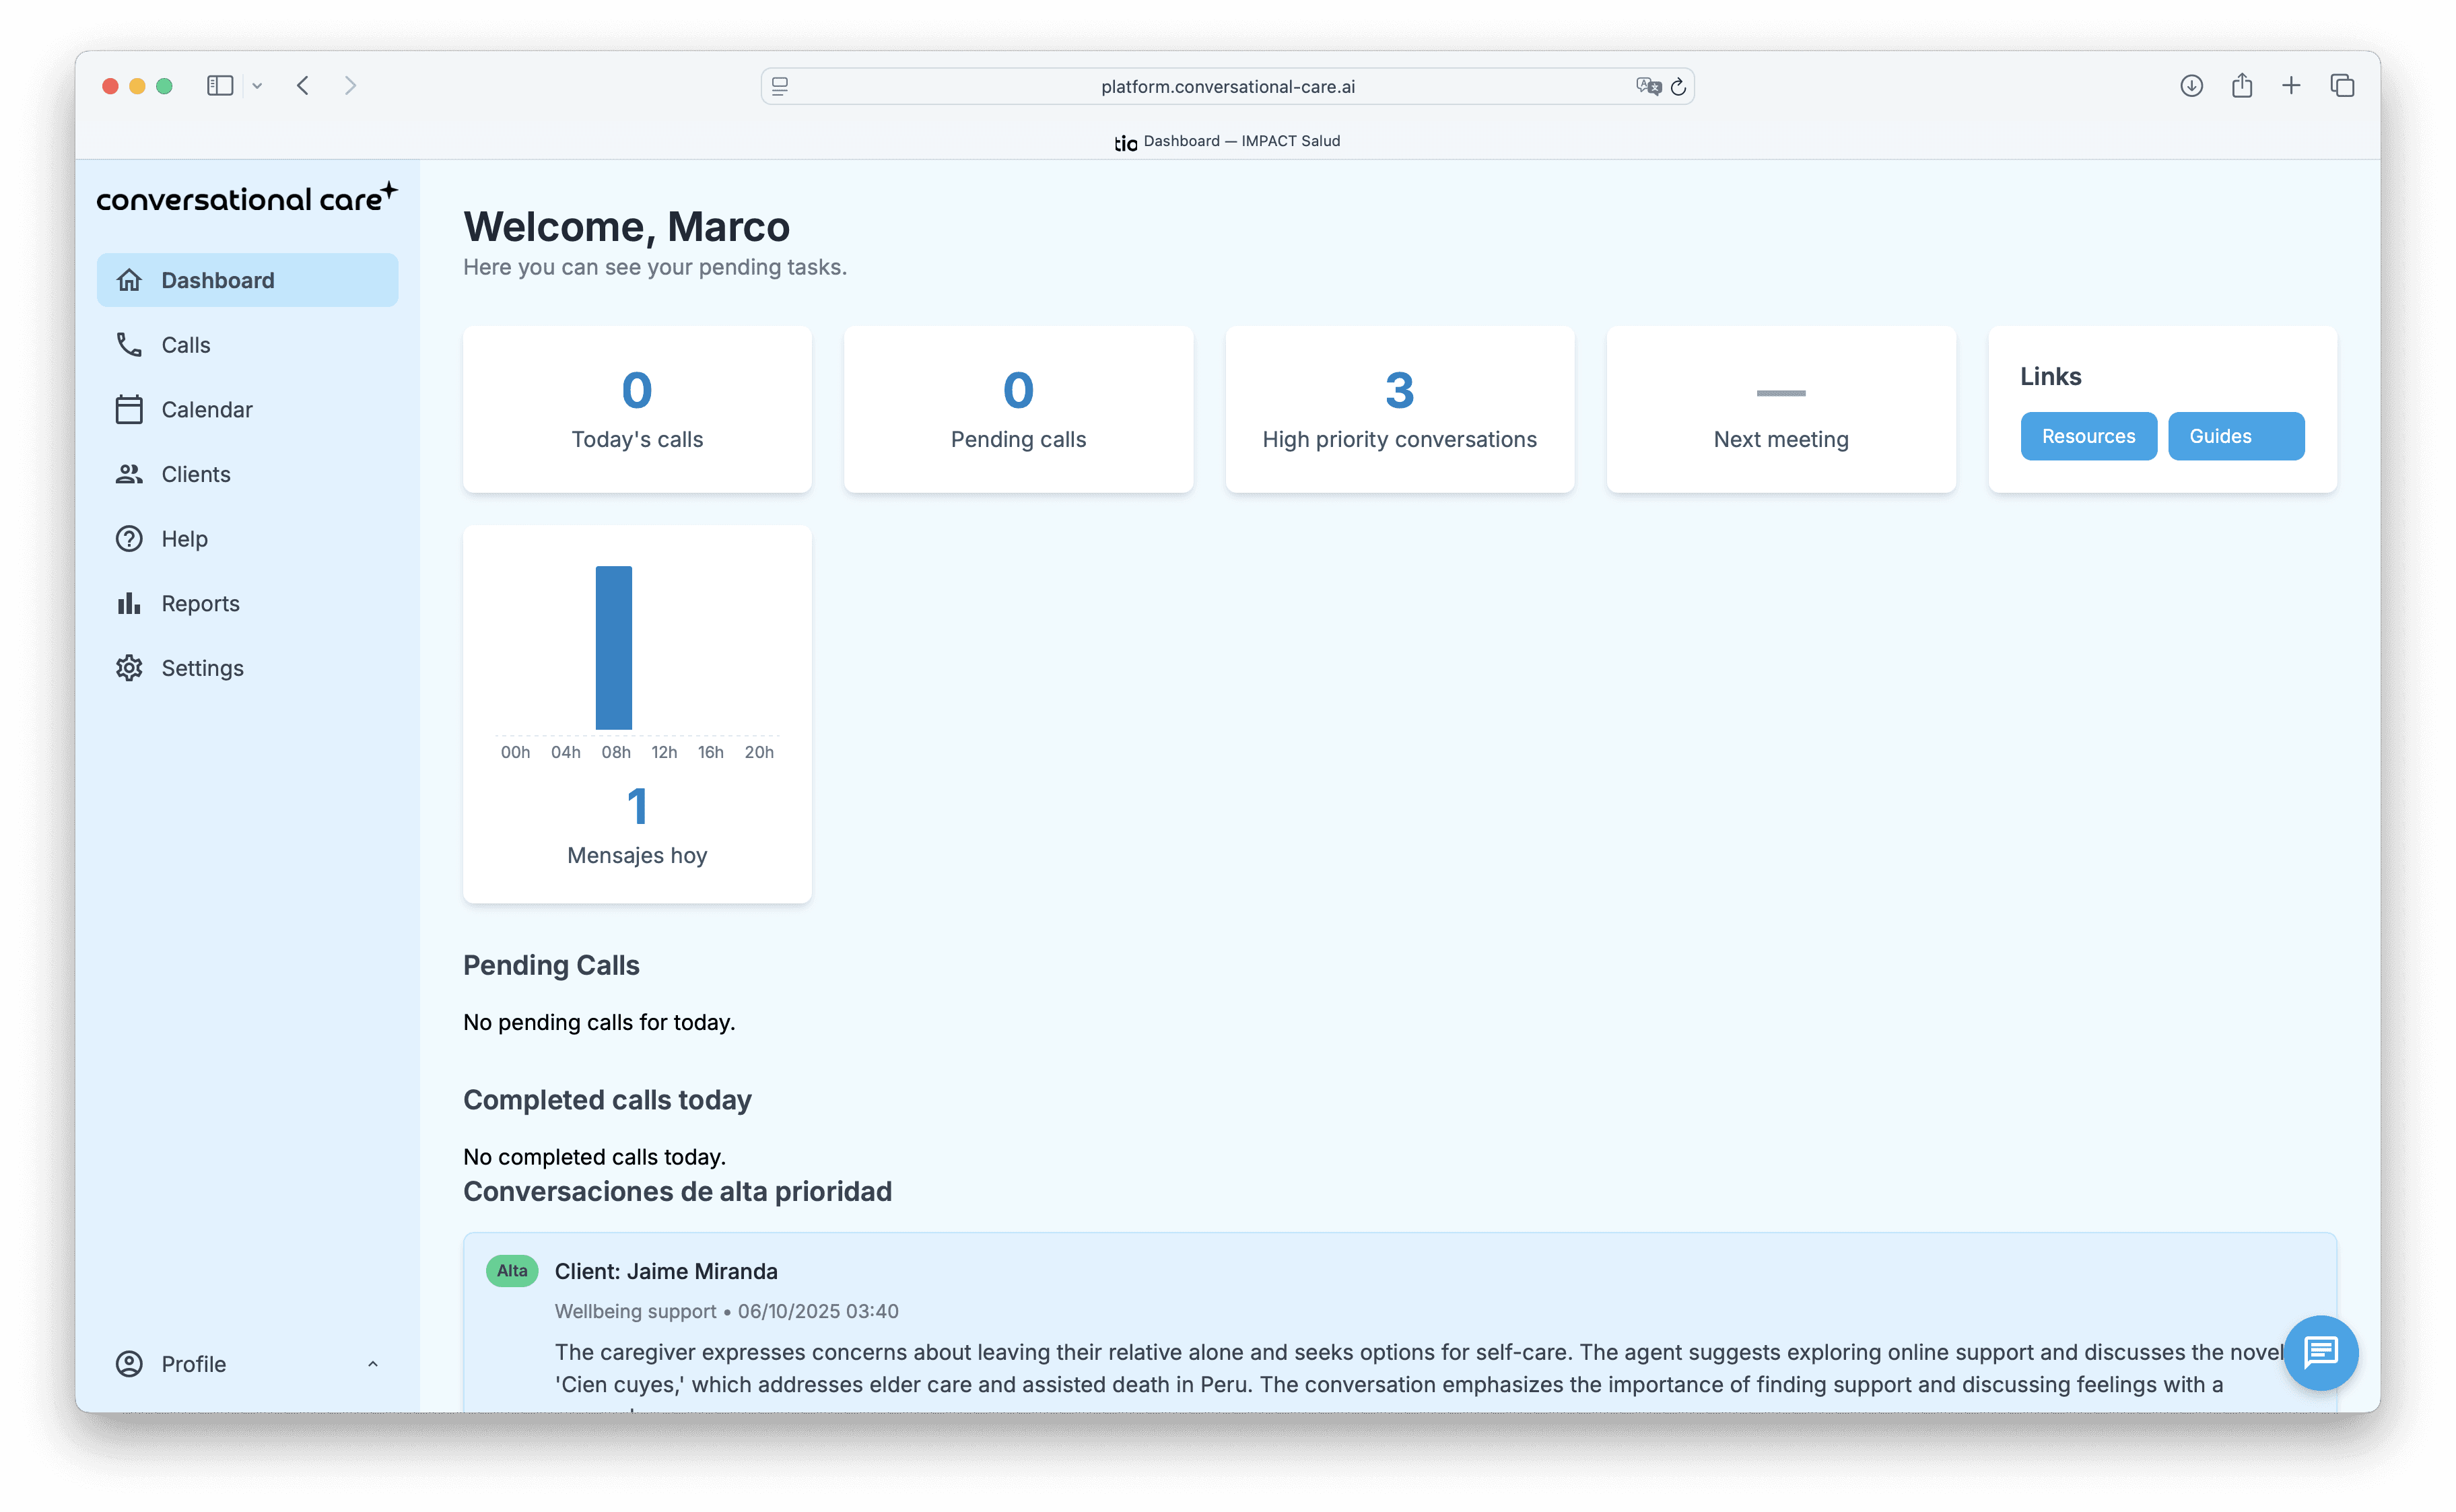This screenshot has width=2456, height=1512.
Task: Click the Resources button
Action: click(x=2088, y=436)
